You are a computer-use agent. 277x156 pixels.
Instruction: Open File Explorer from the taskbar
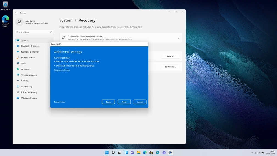coord(138,153)
